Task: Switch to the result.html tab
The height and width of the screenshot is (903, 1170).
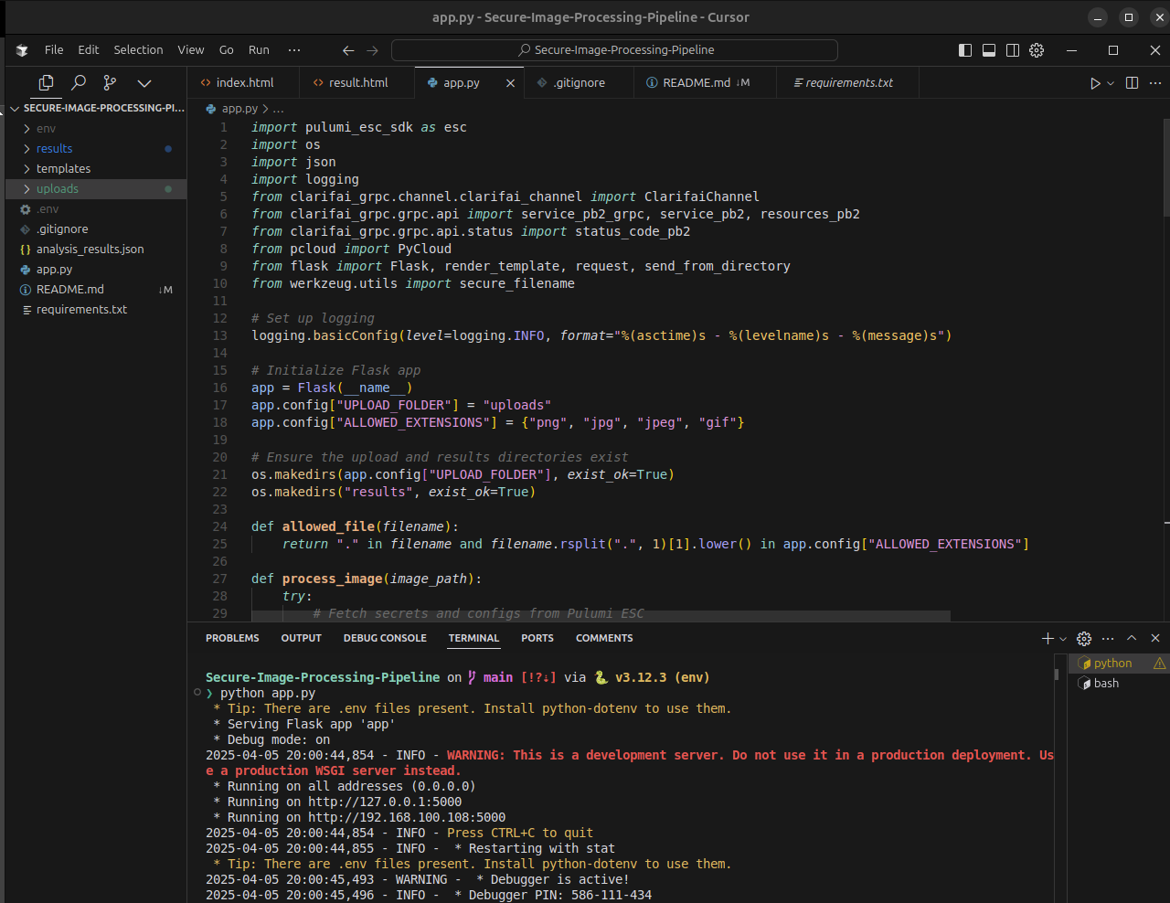Action: click(357, 82)
